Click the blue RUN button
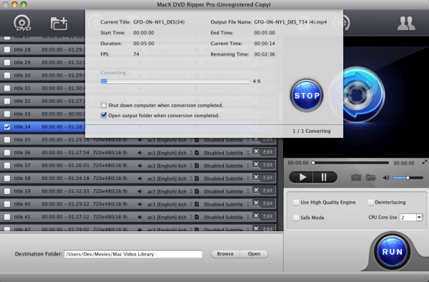This screenshot has height=282, width=429. pos(392,252)
